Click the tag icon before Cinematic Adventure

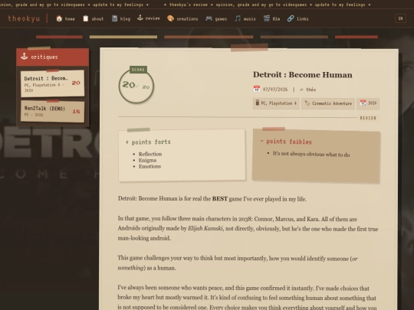click(x=307, y=103)
